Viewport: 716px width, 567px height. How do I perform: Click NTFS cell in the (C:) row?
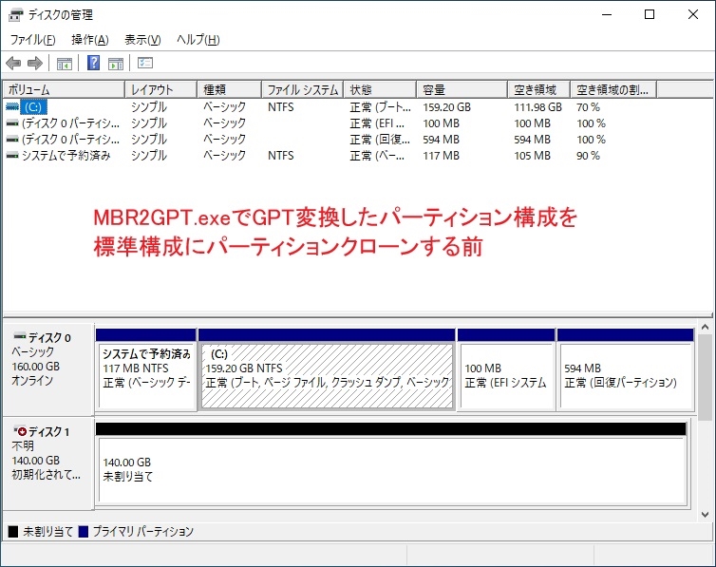click(281, 107)
